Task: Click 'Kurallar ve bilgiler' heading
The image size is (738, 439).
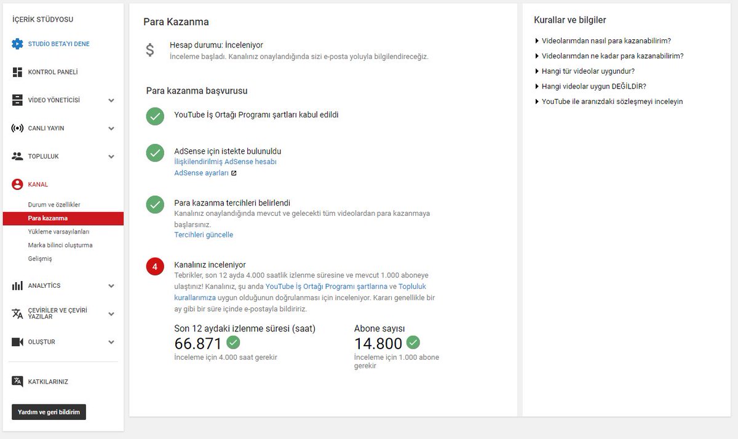Action: (x=570, y=20)
